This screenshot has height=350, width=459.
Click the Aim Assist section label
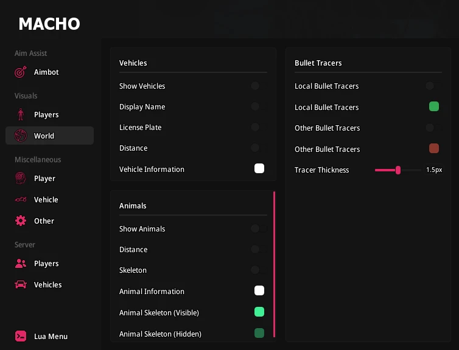click(x=30, y=53)
